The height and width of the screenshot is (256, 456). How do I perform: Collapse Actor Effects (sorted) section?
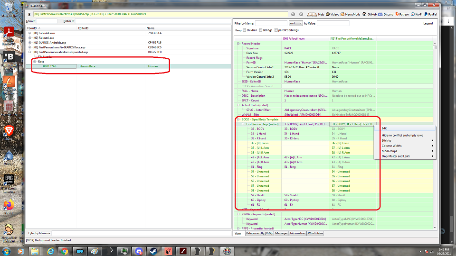coord(238,105)
